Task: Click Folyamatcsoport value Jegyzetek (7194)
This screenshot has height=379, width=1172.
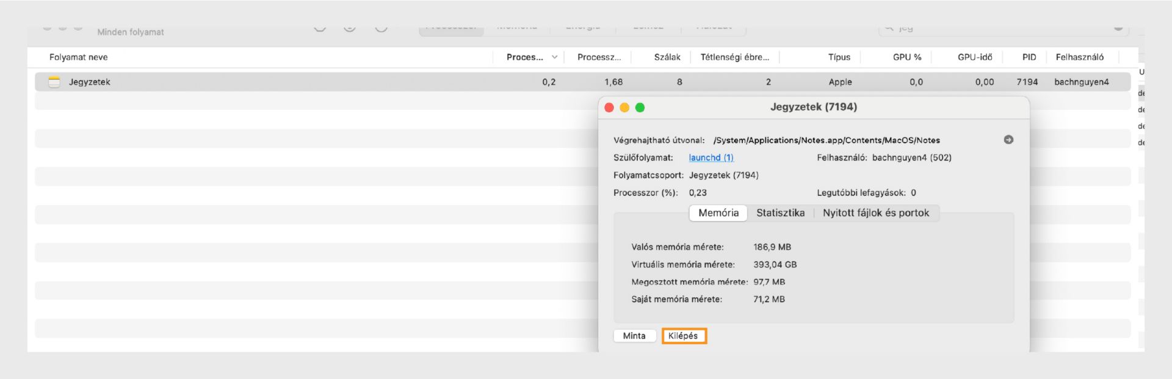Action: point(724,175)
